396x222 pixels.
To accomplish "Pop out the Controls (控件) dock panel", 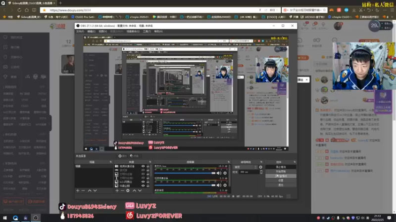I will 295,162.
